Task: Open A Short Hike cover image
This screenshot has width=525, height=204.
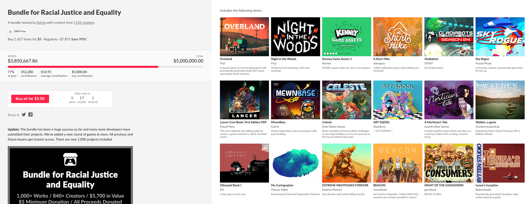Action: point(398,37)
